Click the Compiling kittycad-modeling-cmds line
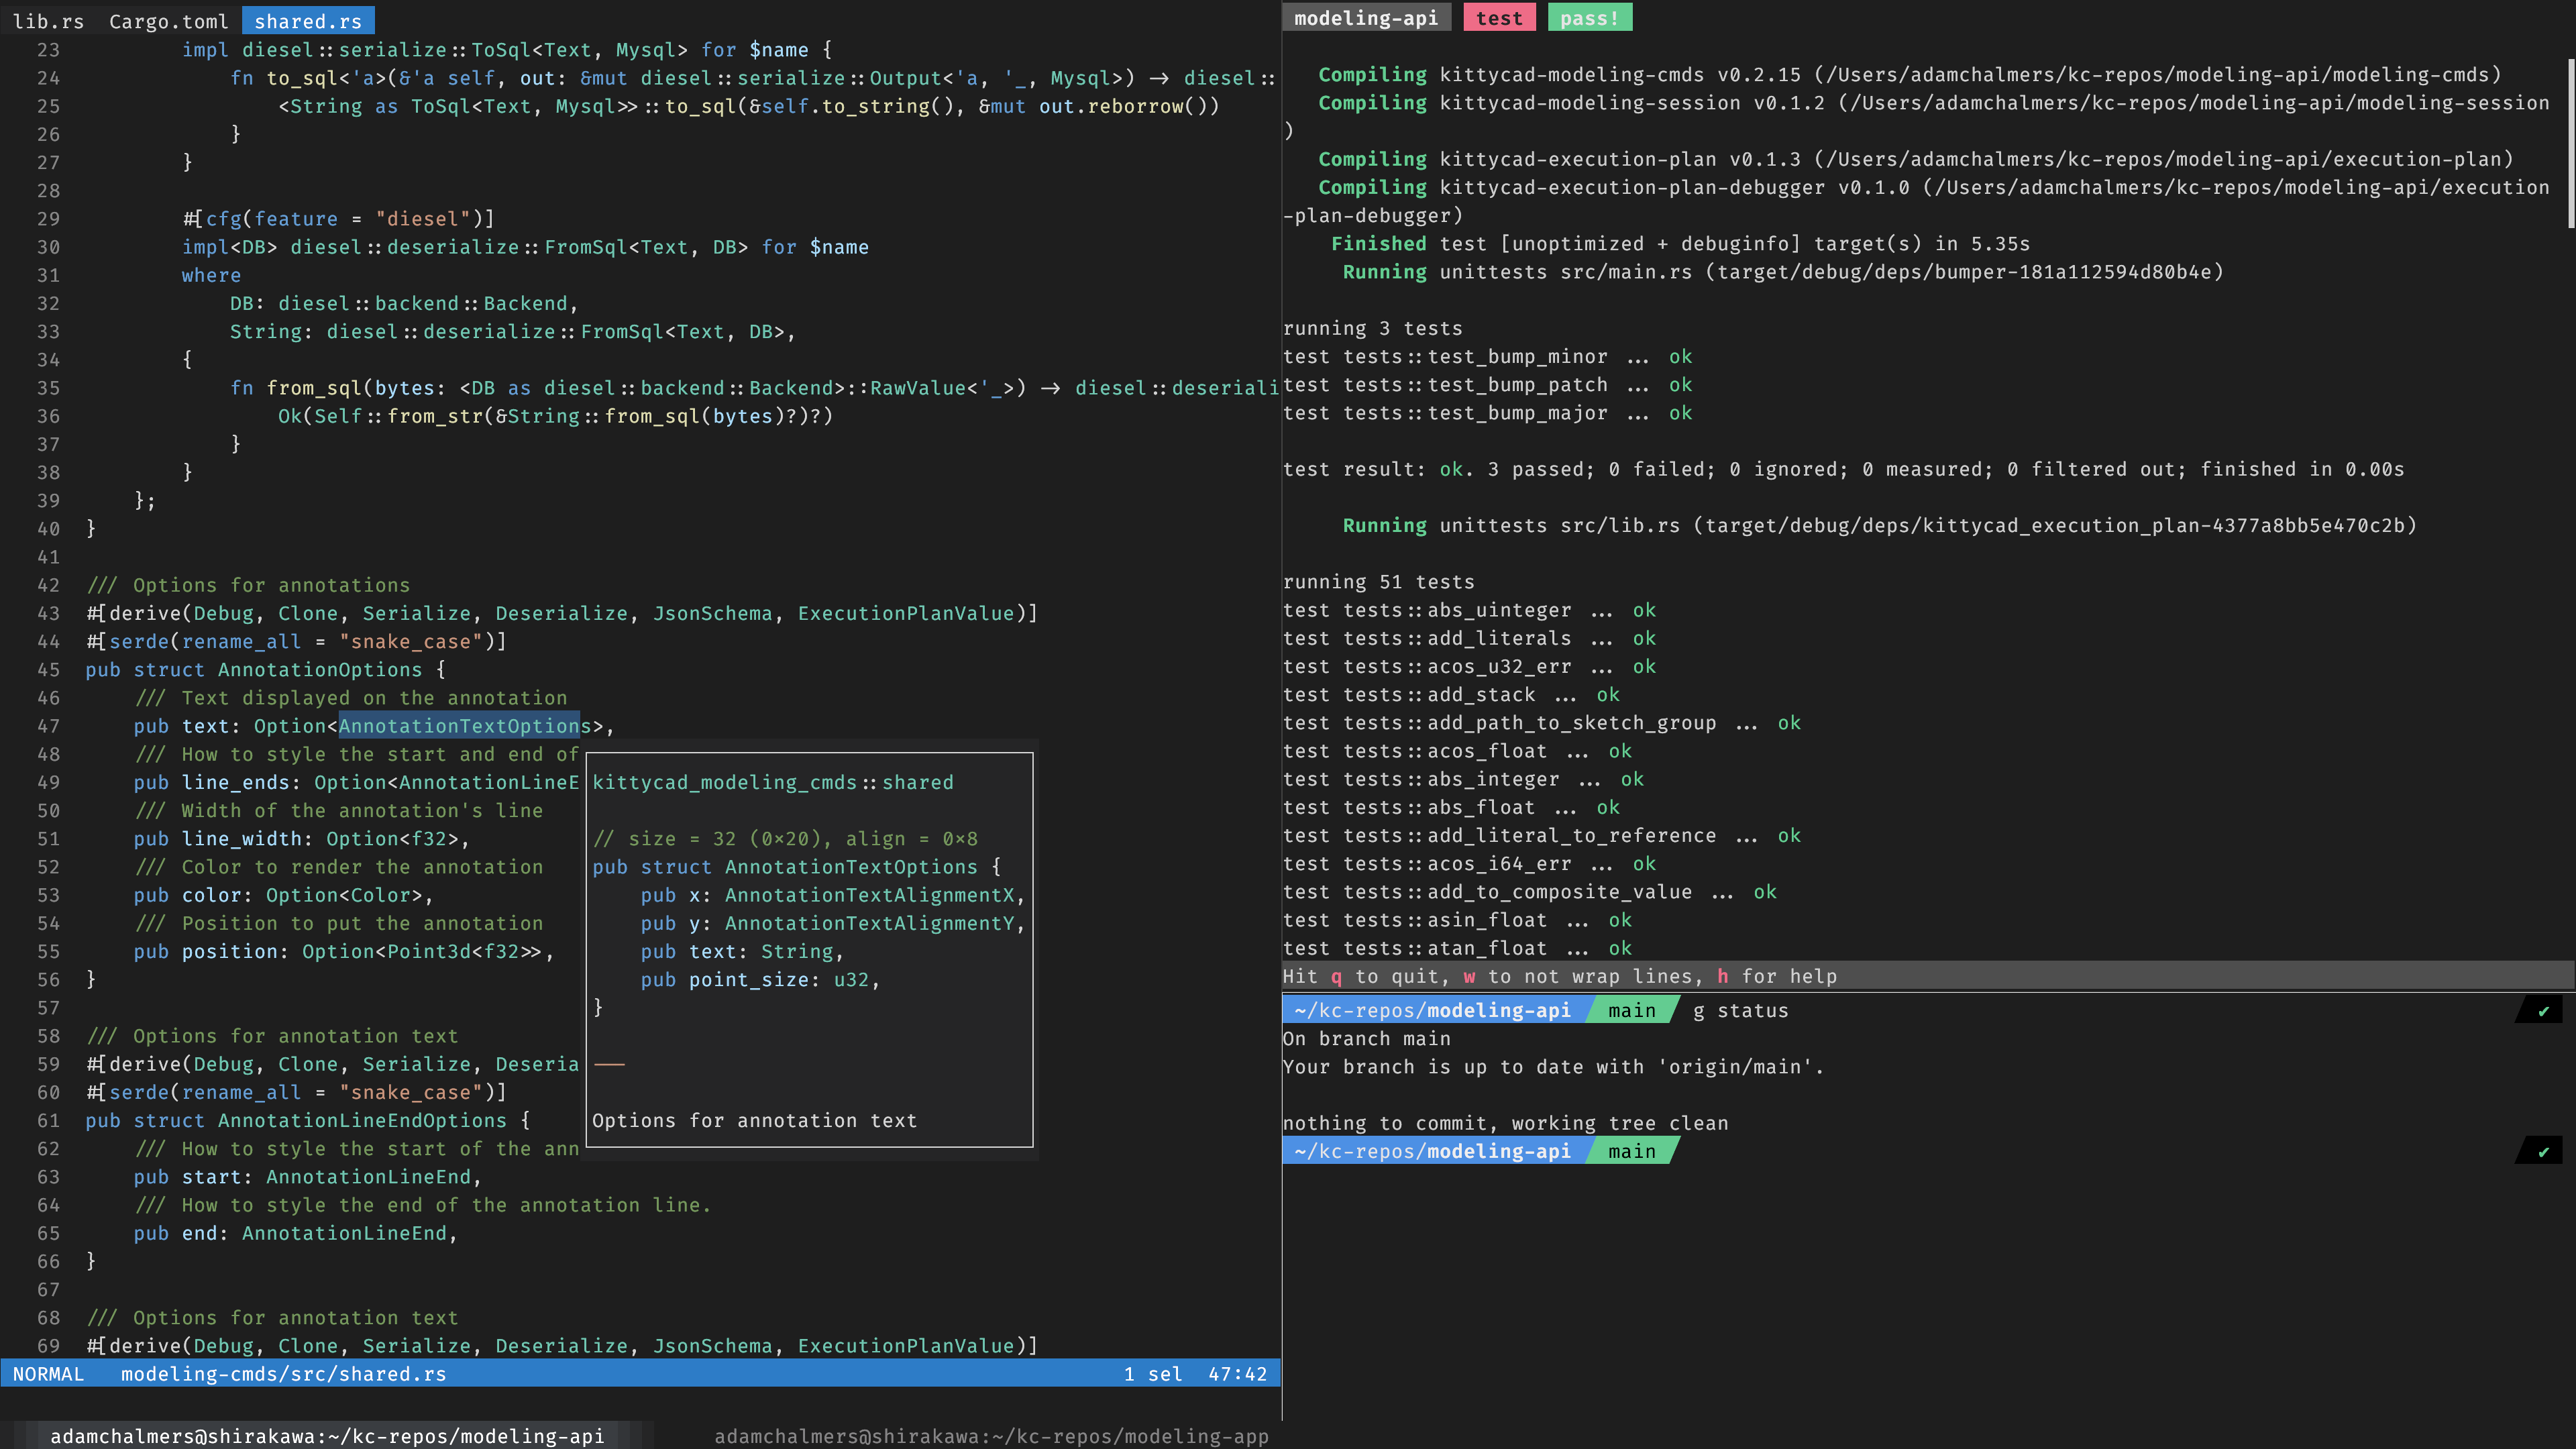 pos(1909,75)
